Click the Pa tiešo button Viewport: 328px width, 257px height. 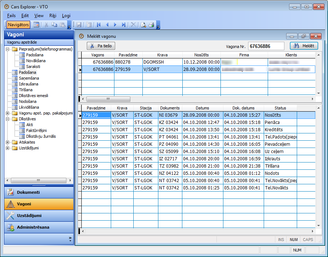pos(101,46)
